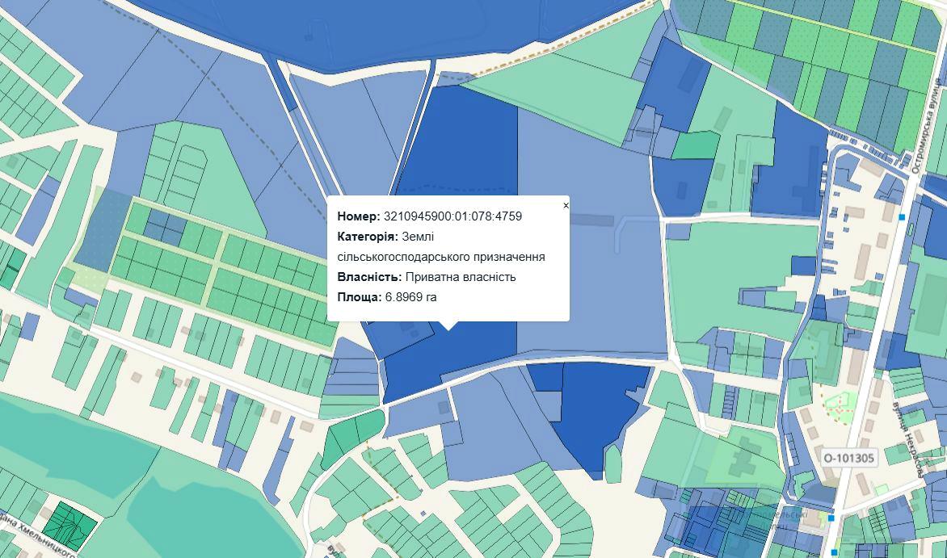947x558 pixels.
Task: Click the parcel number 3210945900:01:078:4759
Action: (452, 216)
